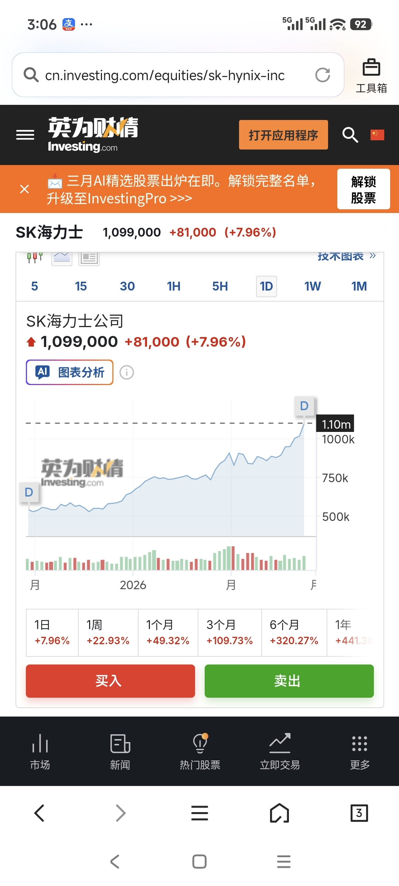
Task: Toggle news display icon on chart
Action: click(89, 257)
